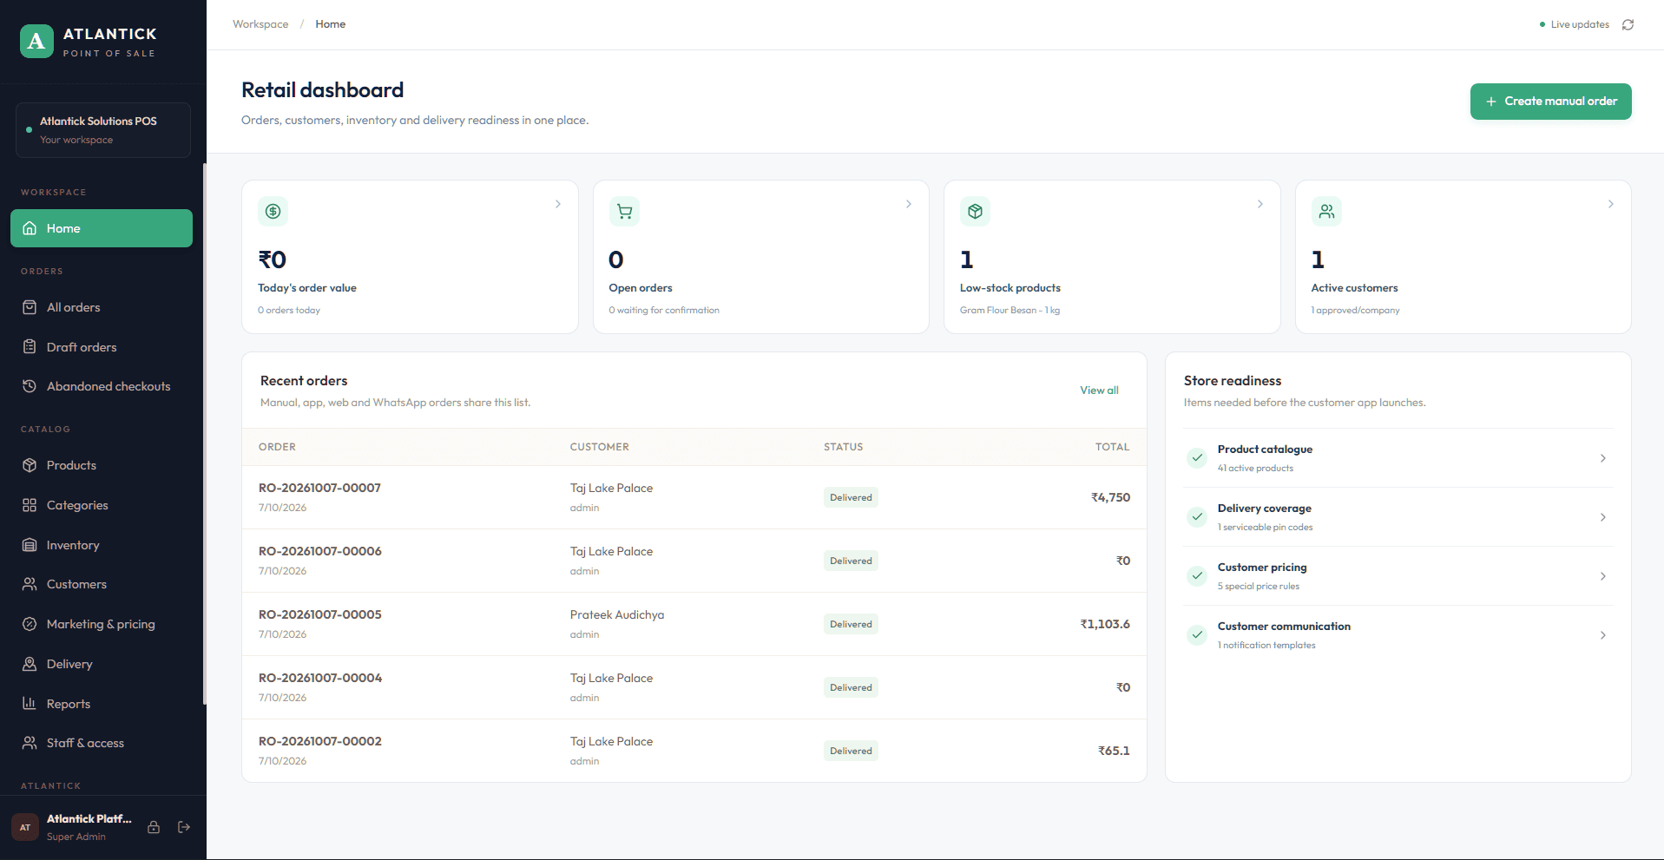
Task: Select the Atlantick Solutions POS workspace card
Action: (103, 130)
